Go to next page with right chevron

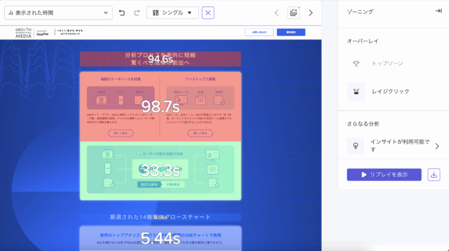311,13
